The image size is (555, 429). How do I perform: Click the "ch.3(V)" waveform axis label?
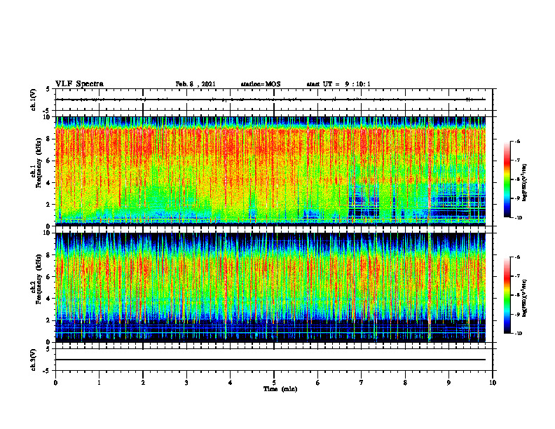tap(33, 360)
